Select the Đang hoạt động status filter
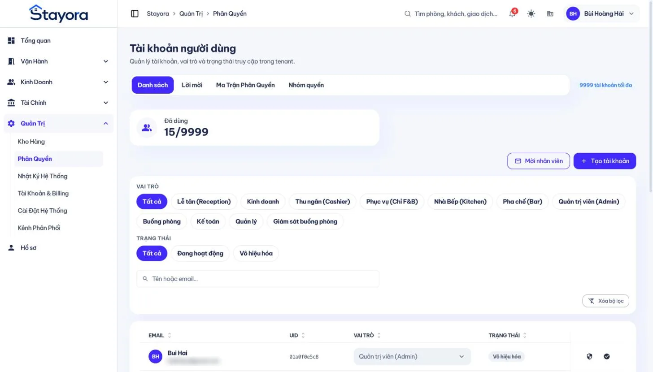Image resolution: width=653 pixels, height=372 pixels. (x=200, y=253)
